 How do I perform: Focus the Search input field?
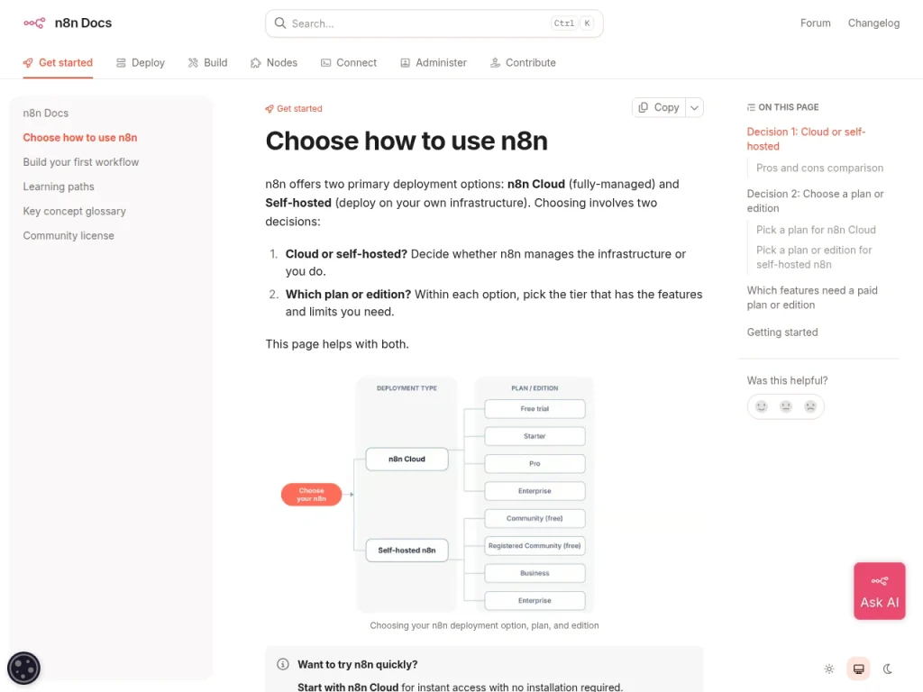[434, 23]
